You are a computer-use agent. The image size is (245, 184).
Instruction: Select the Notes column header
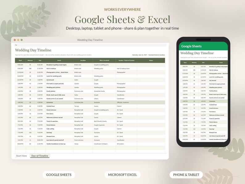click(x=151, y=60)
